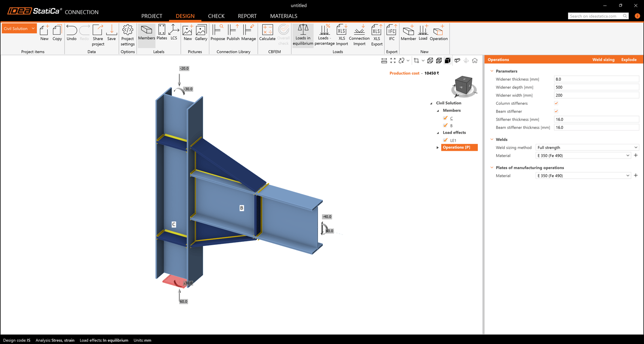
Task: Click the Weld sizing button
Action: 603,60
